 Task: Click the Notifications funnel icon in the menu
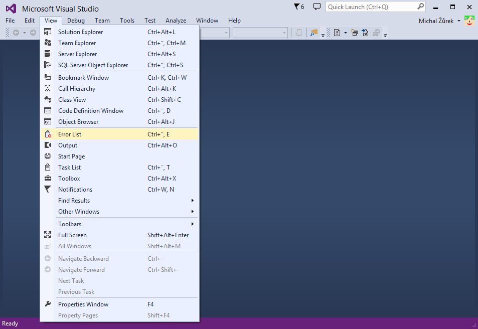tap(48, 189)
